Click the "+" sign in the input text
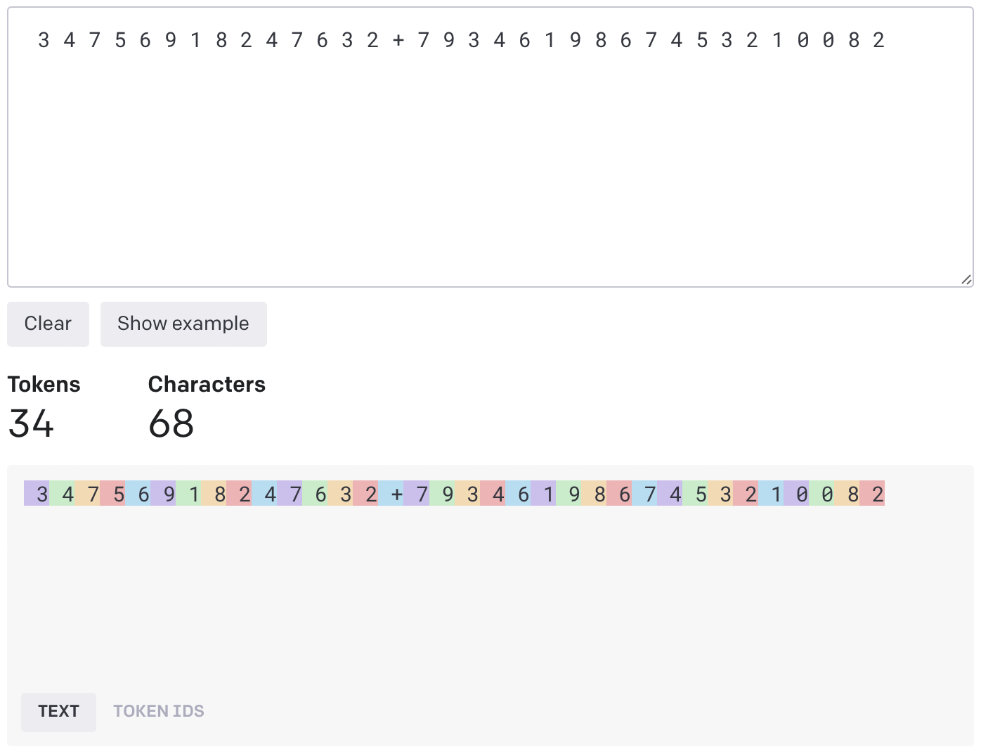 click(398, 41)
